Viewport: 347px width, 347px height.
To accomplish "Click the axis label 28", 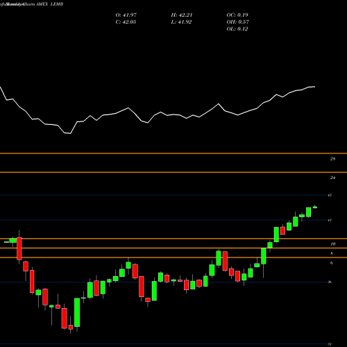I will click(332, 159).
